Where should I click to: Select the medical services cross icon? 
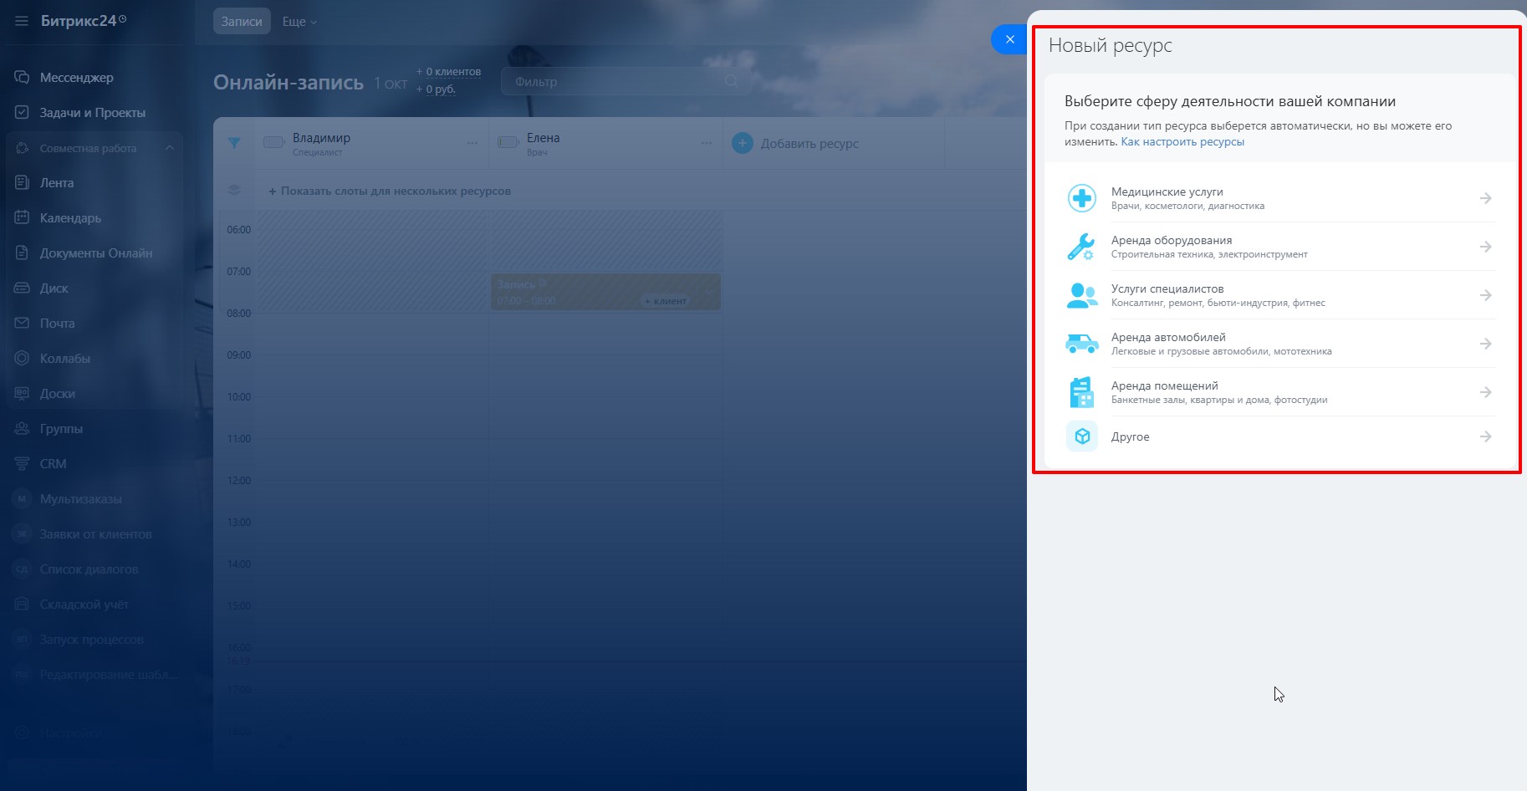click(1082, 198)
